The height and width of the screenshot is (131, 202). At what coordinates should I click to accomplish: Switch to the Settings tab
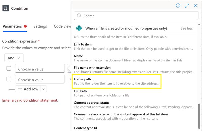pos(40,26)
